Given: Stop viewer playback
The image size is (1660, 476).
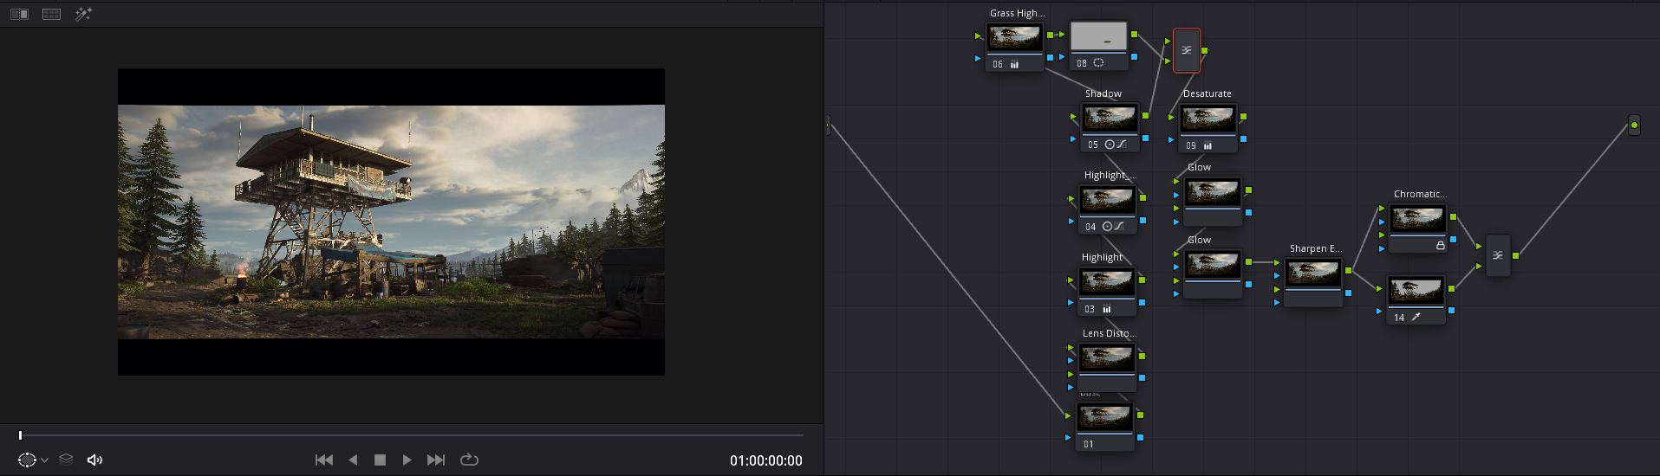Looking at the screenshot, I should (380, 460).
